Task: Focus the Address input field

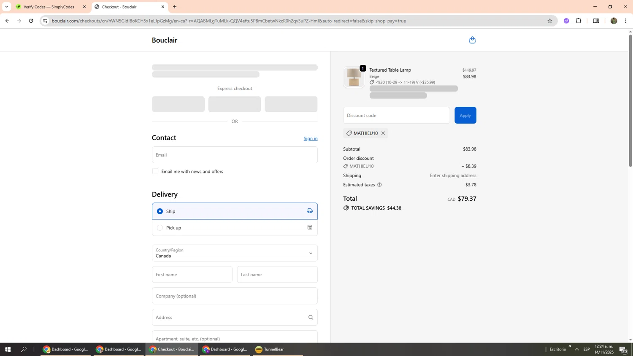Action: tap(235, 317)
